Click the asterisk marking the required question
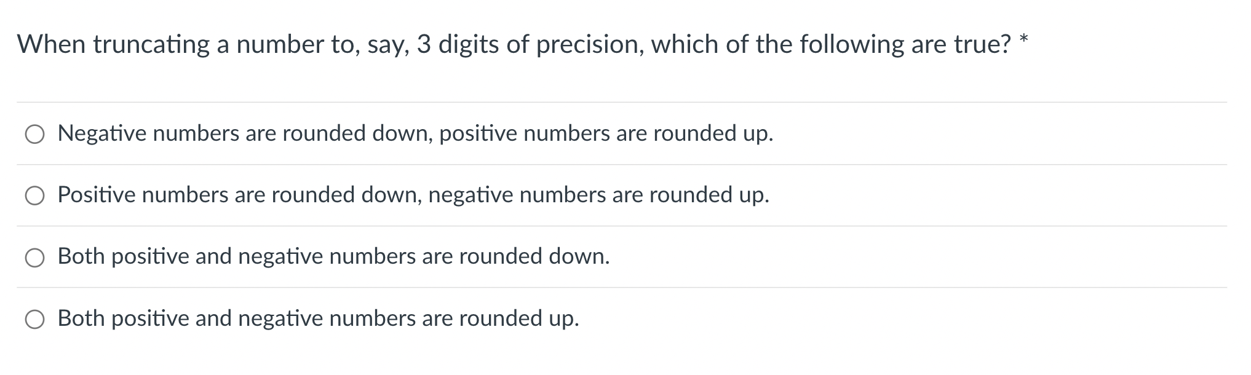 (1023, 37)
